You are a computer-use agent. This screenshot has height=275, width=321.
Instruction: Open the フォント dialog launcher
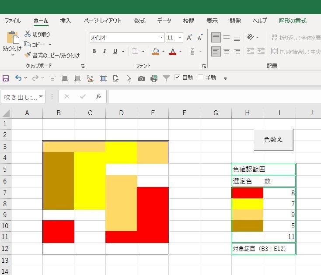pos(204,66)
